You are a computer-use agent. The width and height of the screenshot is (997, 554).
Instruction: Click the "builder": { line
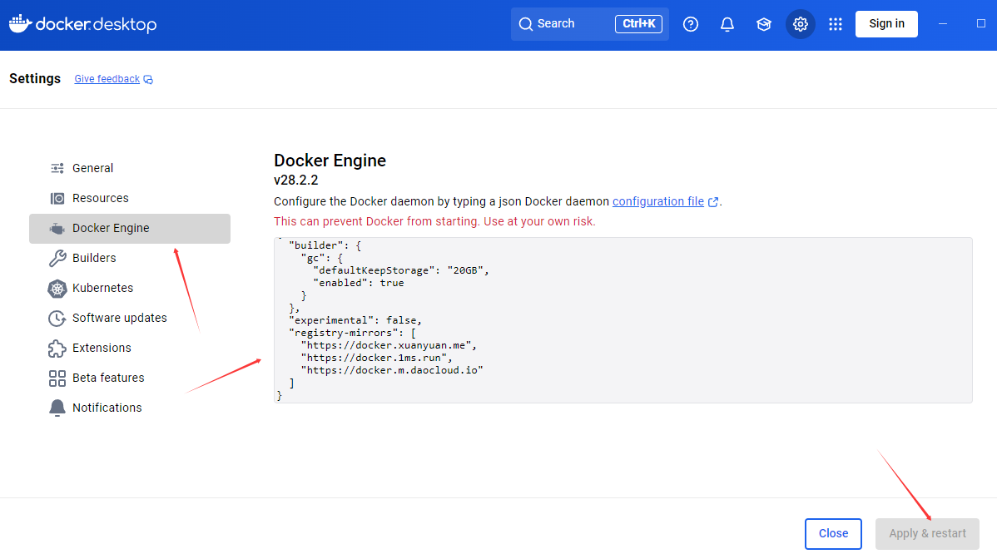(325, 245)
